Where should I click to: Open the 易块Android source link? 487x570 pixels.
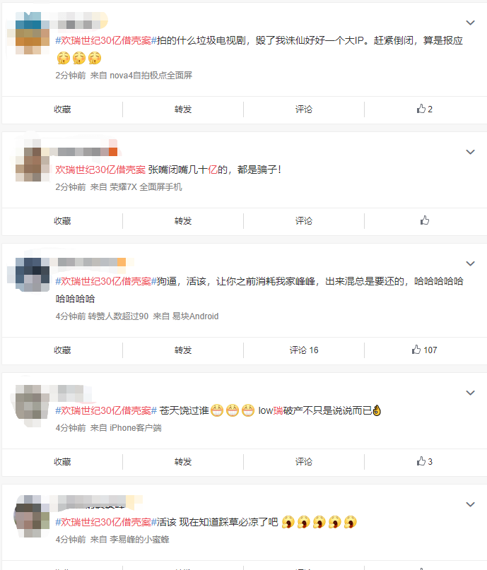click(195, 316)
